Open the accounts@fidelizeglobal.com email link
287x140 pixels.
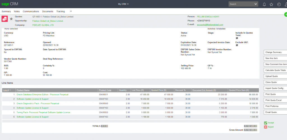(x=210, y=25)
